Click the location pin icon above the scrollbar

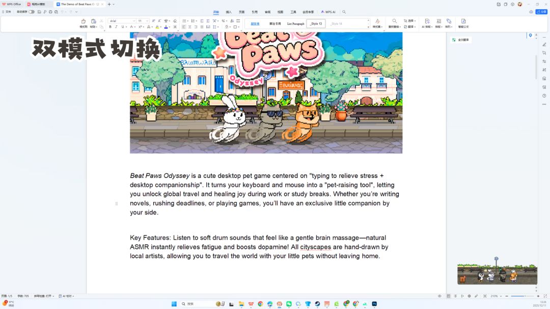click(530, 36)
